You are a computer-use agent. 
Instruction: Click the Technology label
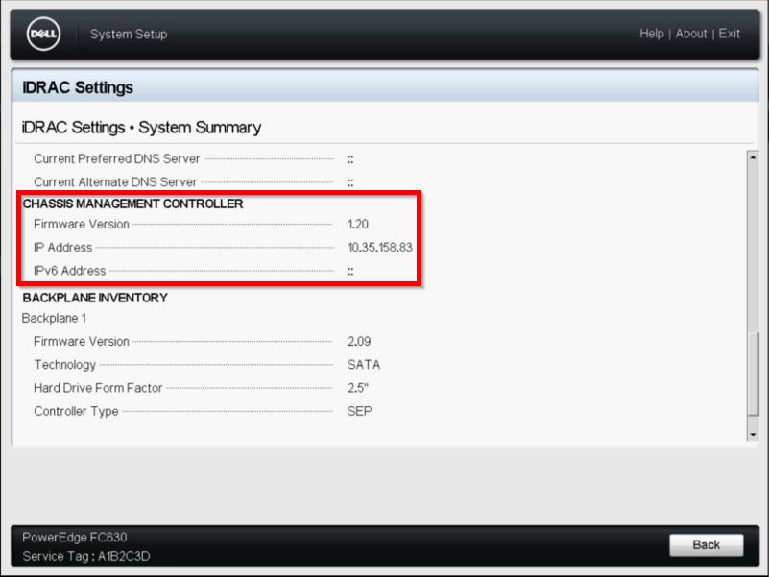64,365
